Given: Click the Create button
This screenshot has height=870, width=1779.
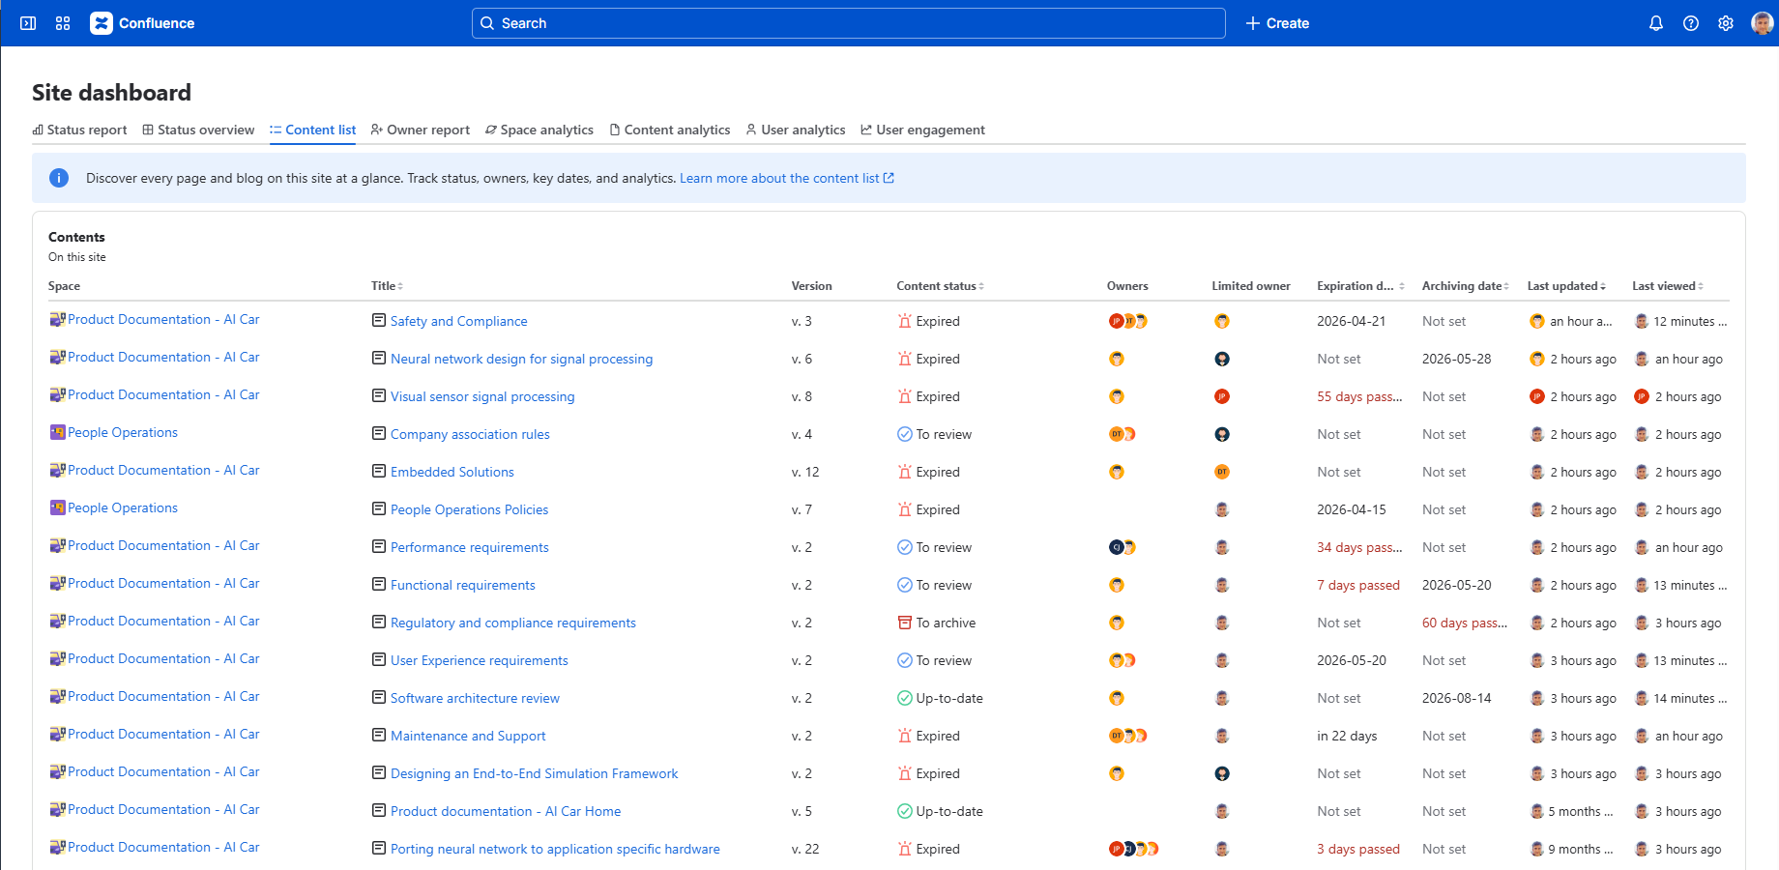Looking at the screenshot, I should point(1277,23).
